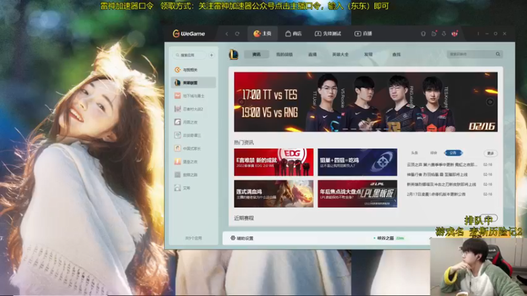Screen dimensions: 527x296
Task: Select the orange-icon game in sidebar
Action: point(193,162)
